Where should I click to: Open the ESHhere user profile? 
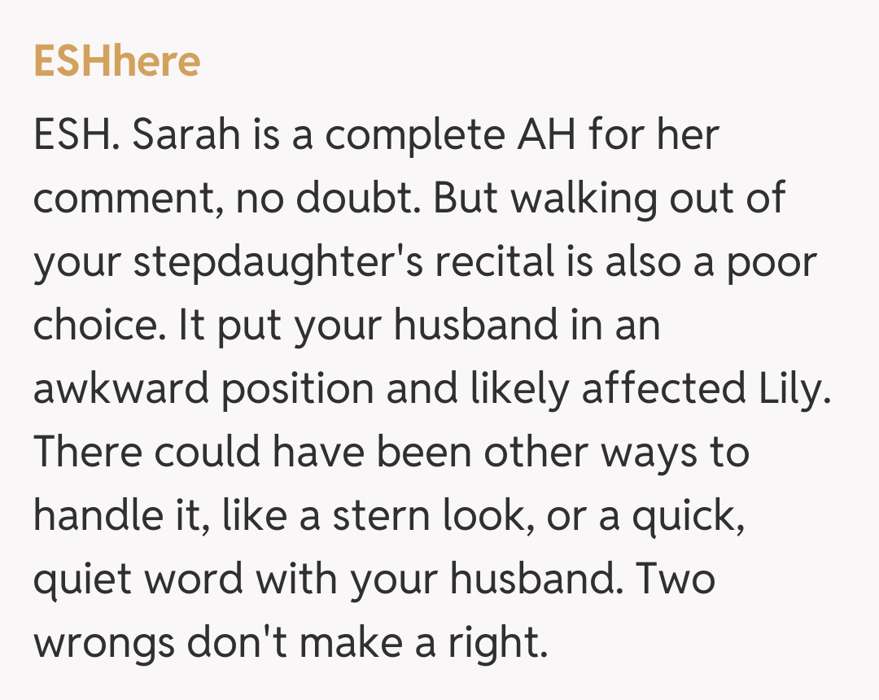pyautogui.click(x=116, y=61)
